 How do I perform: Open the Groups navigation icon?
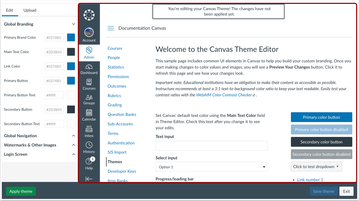89,99
